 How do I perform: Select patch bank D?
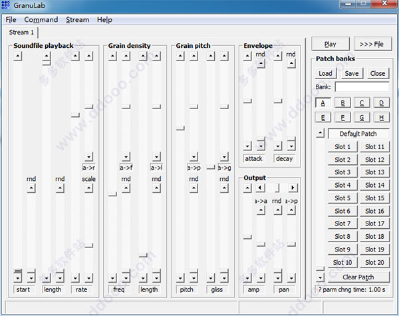382,103
